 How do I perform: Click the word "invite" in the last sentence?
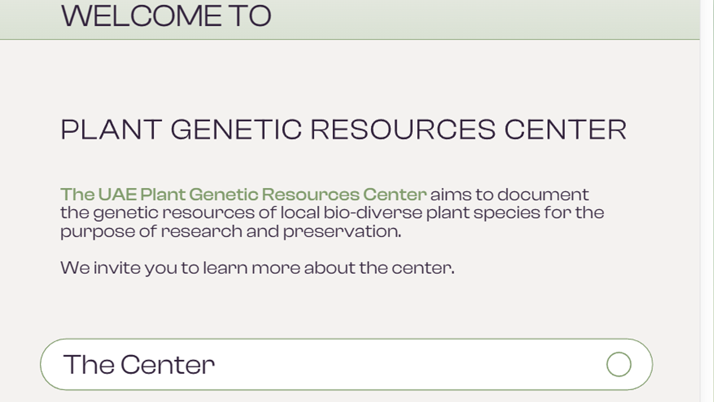pyautogui.click(x=117, y=268)
